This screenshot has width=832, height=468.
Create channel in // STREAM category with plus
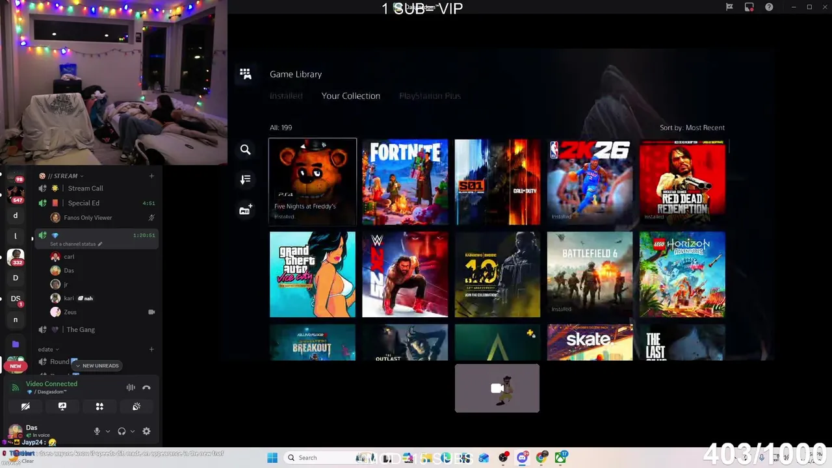(x=151, y=175)
